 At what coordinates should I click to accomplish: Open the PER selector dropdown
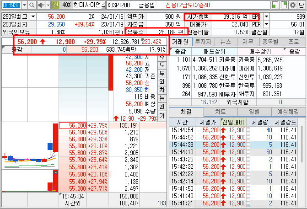266,24
